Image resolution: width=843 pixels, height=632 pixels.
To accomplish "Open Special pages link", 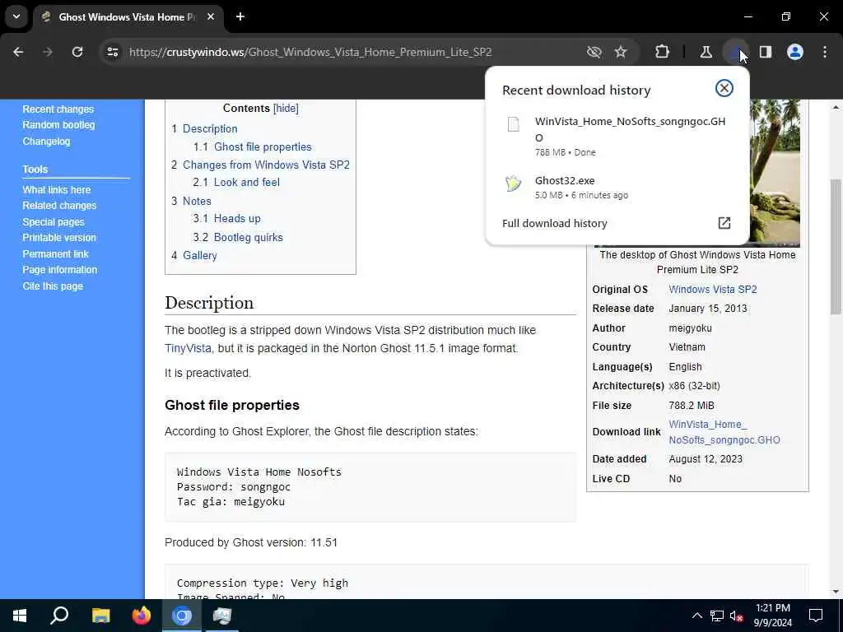I will (54, 222).
